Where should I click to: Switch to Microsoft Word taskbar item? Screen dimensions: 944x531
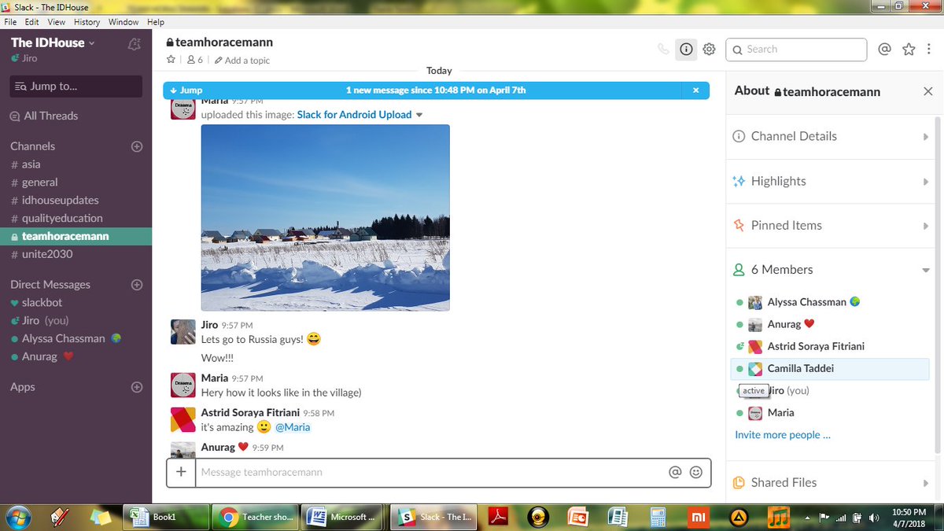click(x=343, y=517)
